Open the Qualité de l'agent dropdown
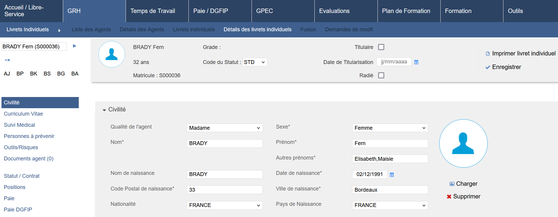Screen dimensions: 558x217 224,128
